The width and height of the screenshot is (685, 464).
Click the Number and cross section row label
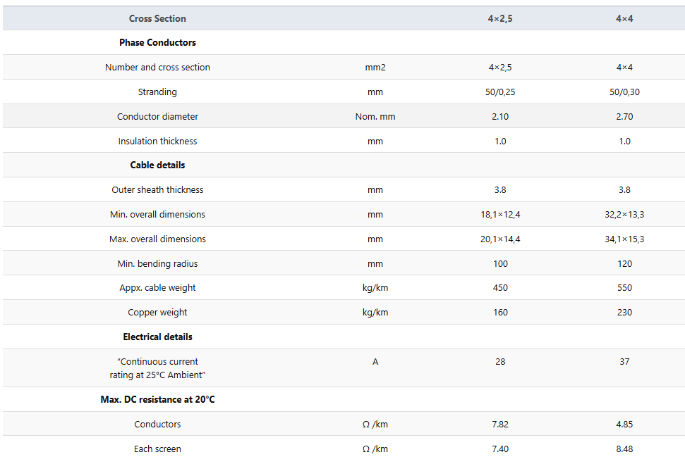pyautogui.click(x=157, y=67)
